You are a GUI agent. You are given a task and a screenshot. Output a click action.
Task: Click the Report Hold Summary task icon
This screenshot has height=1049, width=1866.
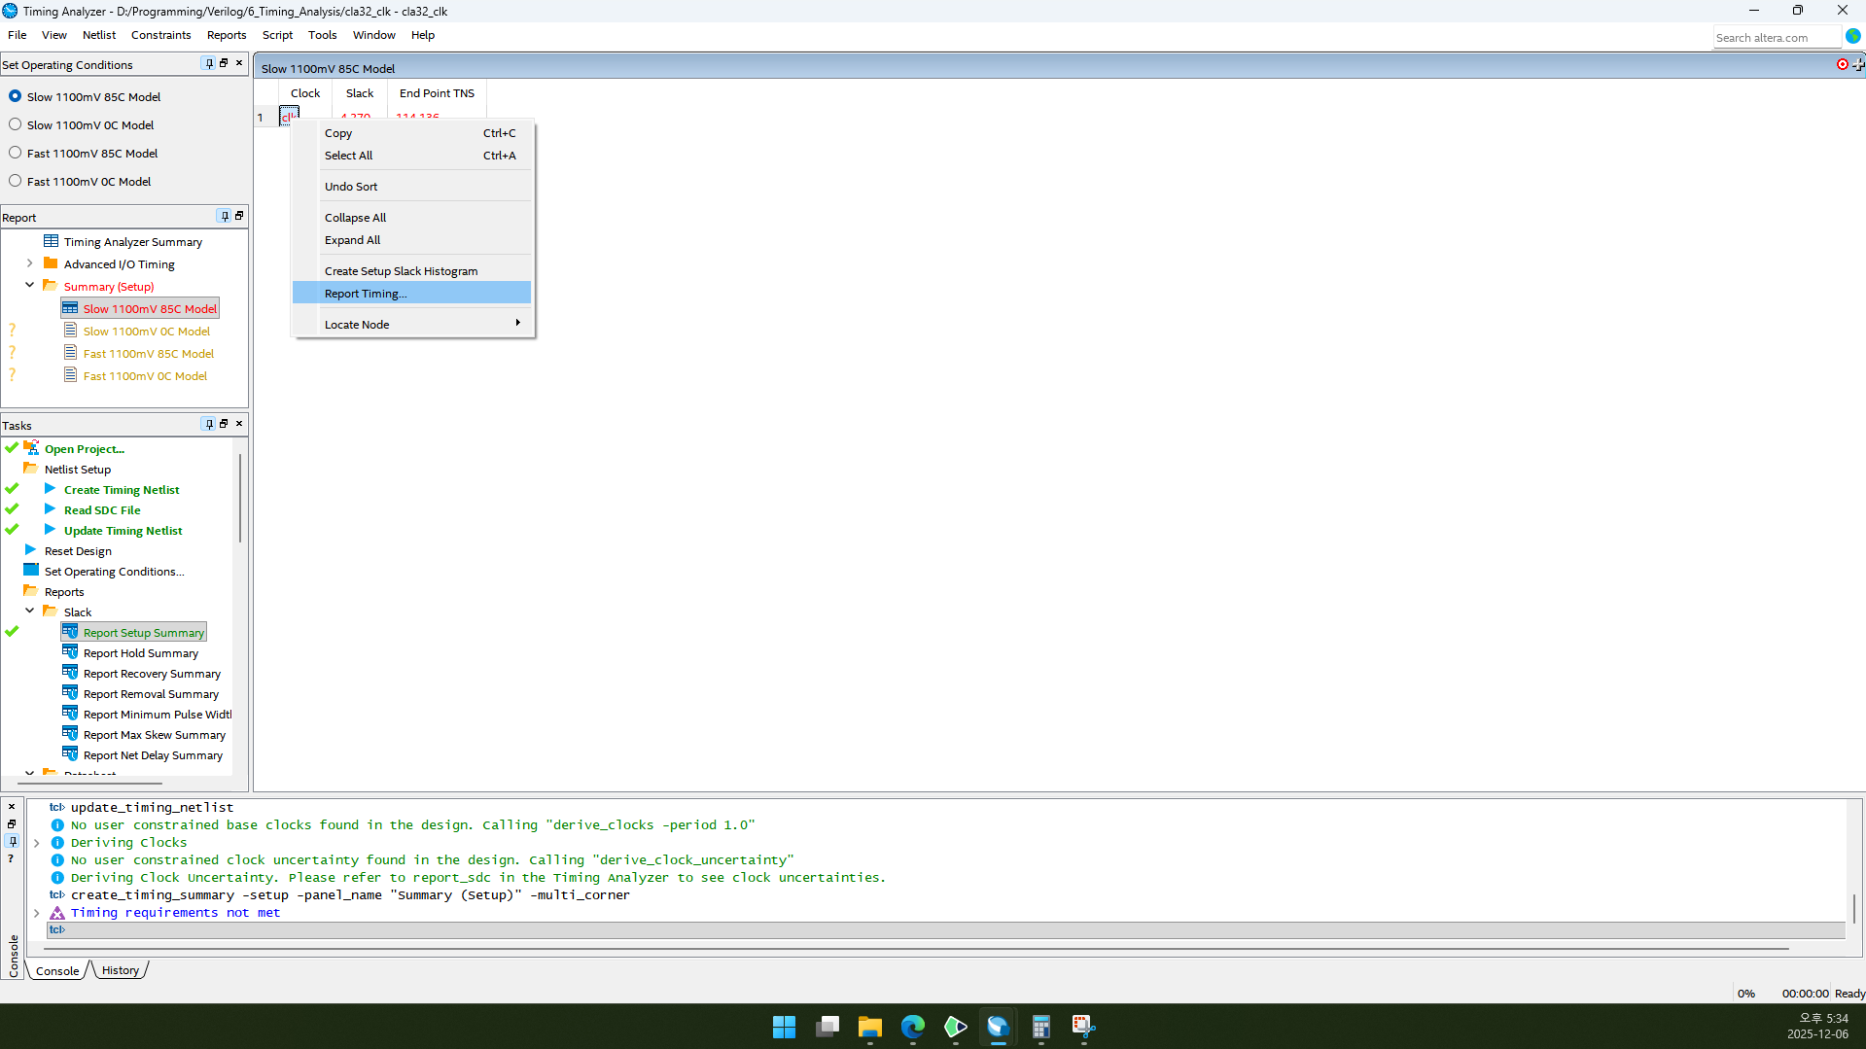70,652
